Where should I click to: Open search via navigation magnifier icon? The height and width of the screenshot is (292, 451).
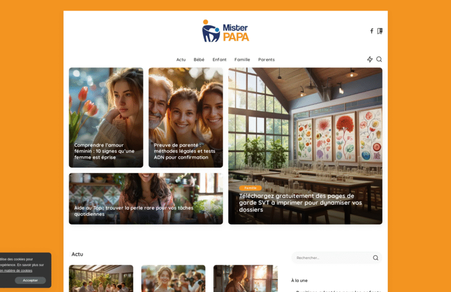click(379, 59)
